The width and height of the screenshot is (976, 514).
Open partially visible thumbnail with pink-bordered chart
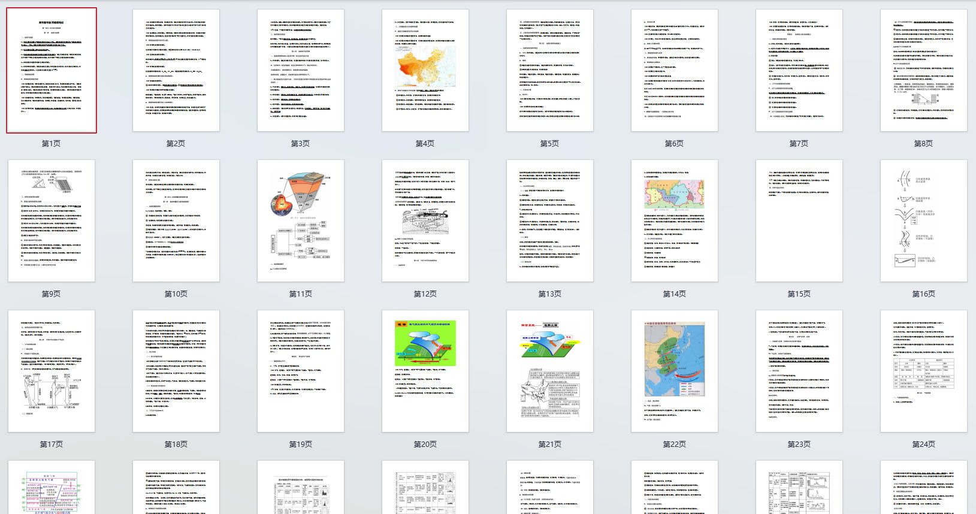pyautogui.click(x=52, y=488)
